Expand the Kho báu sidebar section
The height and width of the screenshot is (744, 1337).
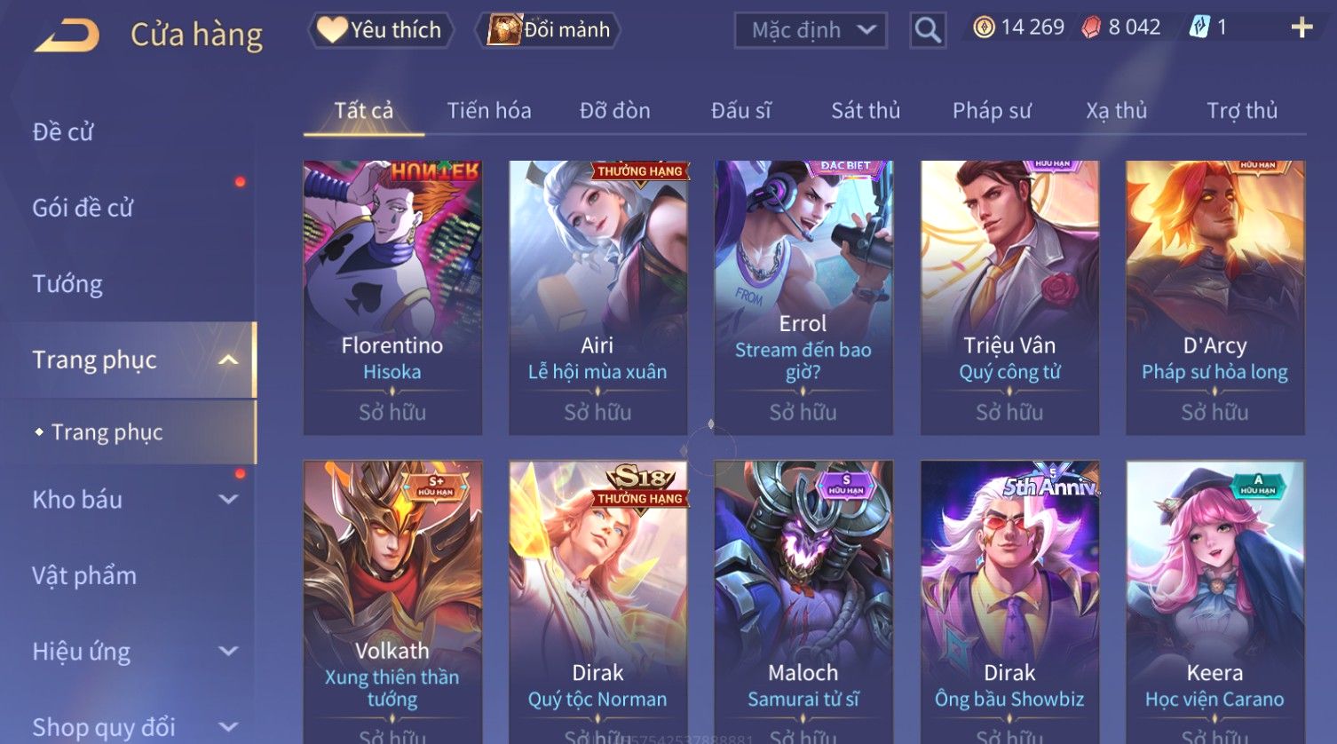(x=228, y=499)
